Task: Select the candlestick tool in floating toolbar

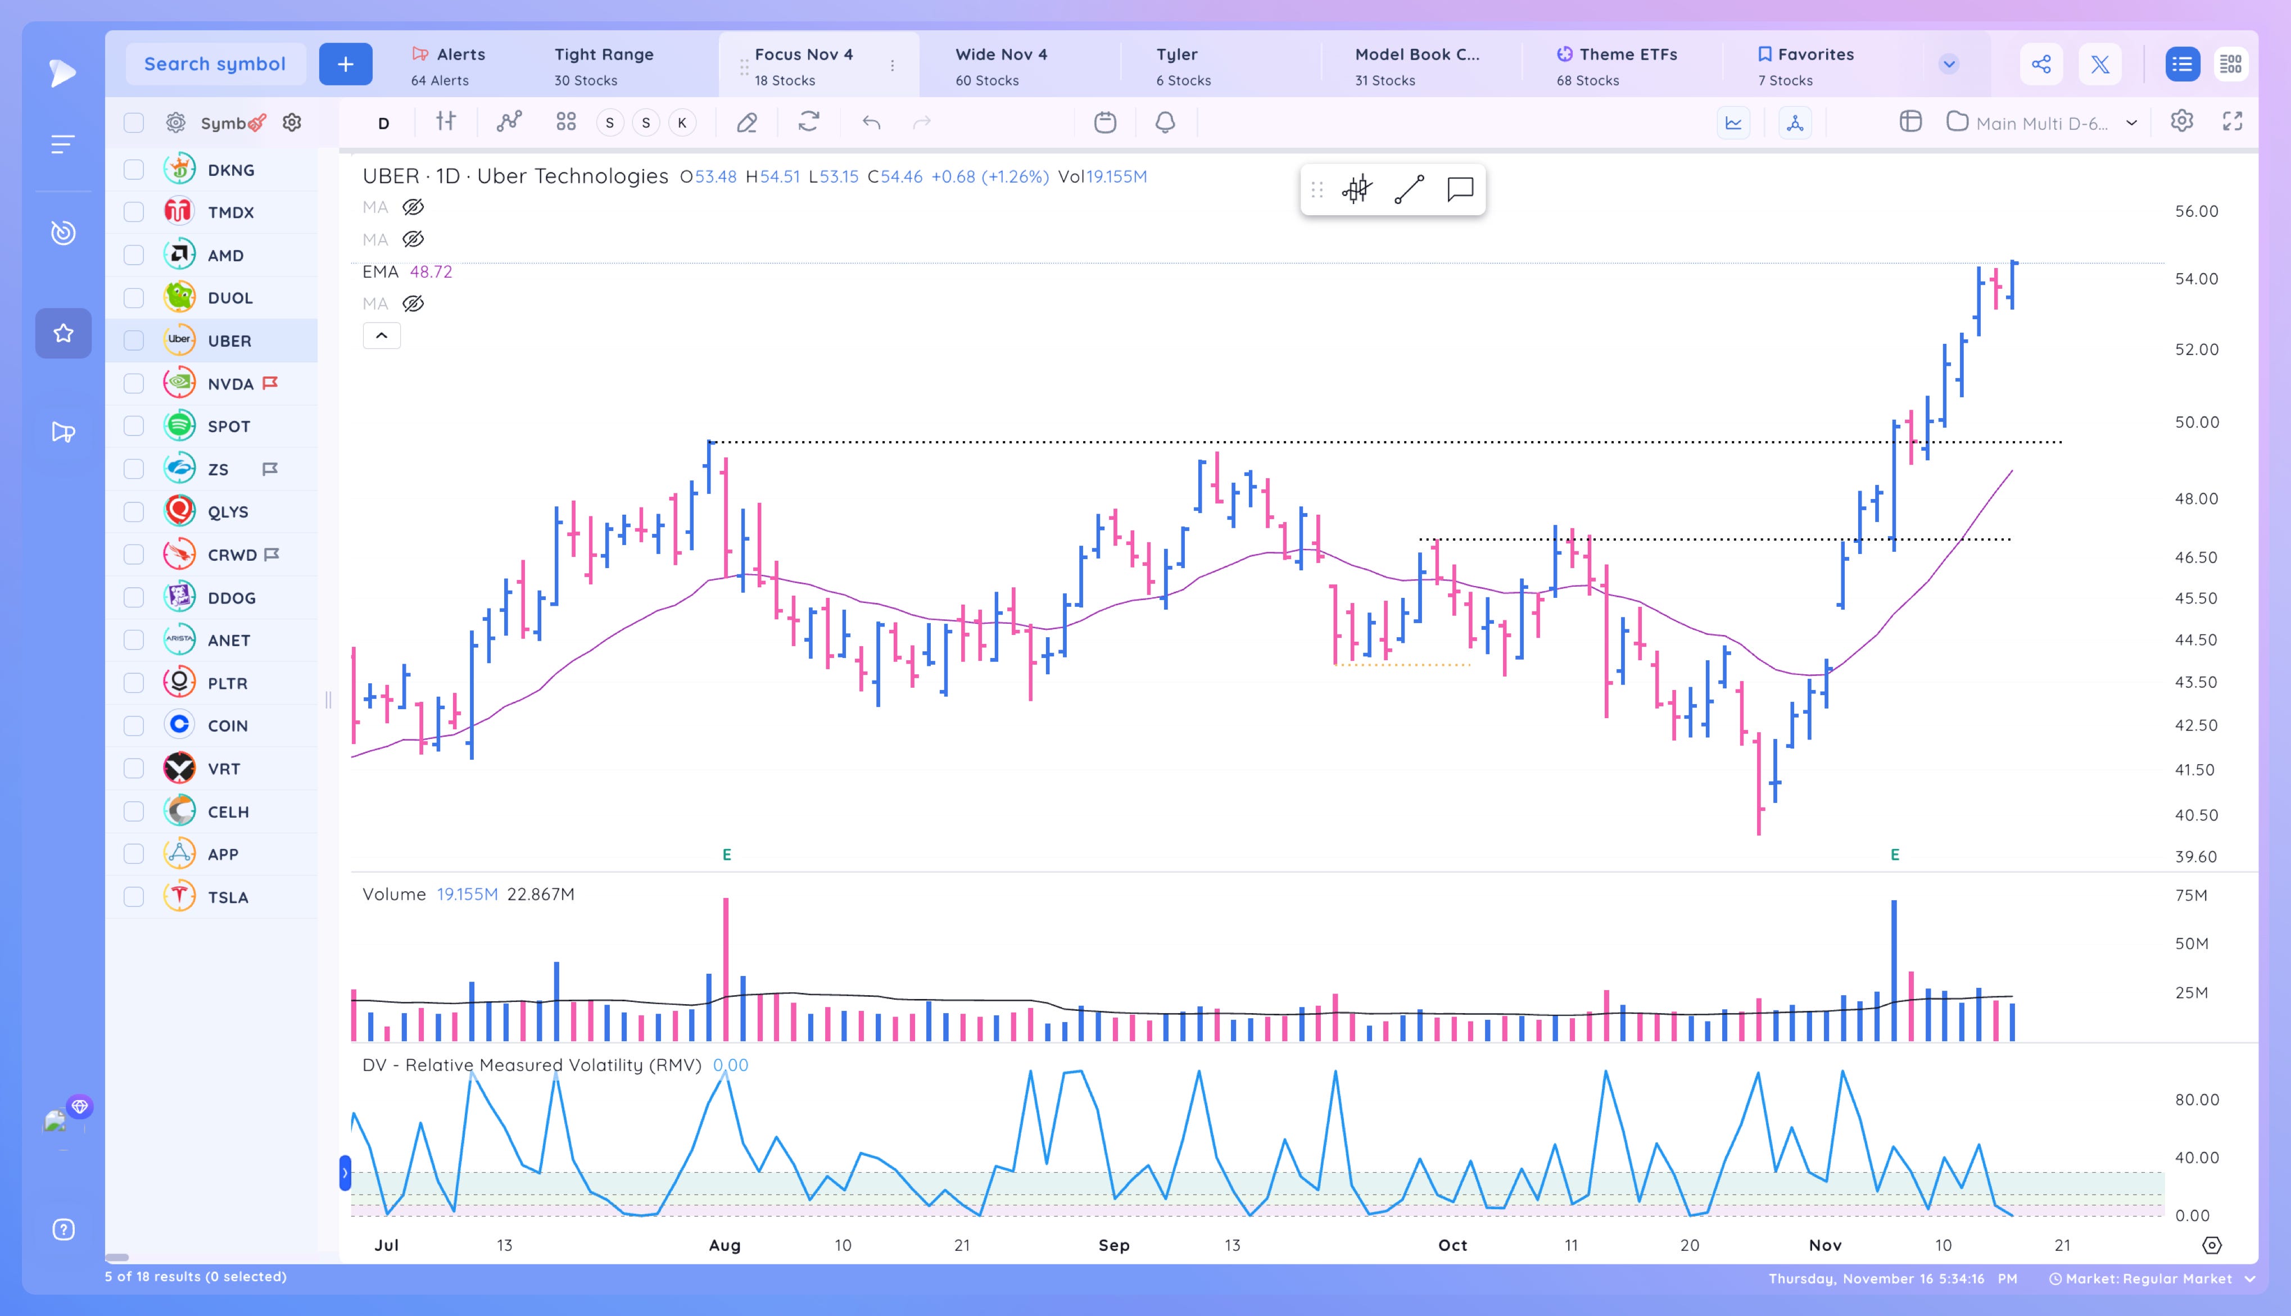Action: click(x=1357, y=190)
